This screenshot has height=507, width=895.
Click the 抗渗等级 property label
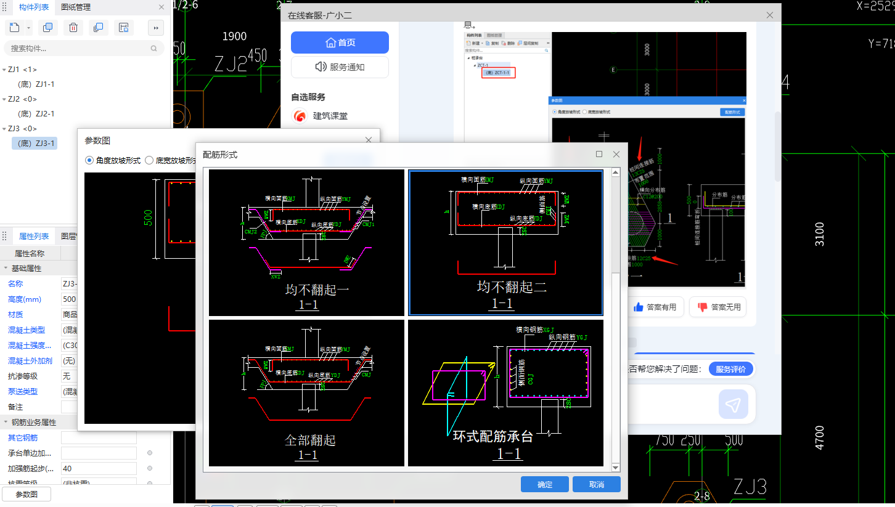click(23, 376)
